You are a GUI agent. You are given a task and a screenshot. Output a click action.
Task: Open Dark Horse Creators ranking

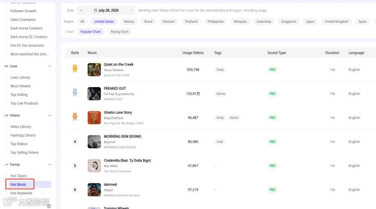[x=26, y=28]
